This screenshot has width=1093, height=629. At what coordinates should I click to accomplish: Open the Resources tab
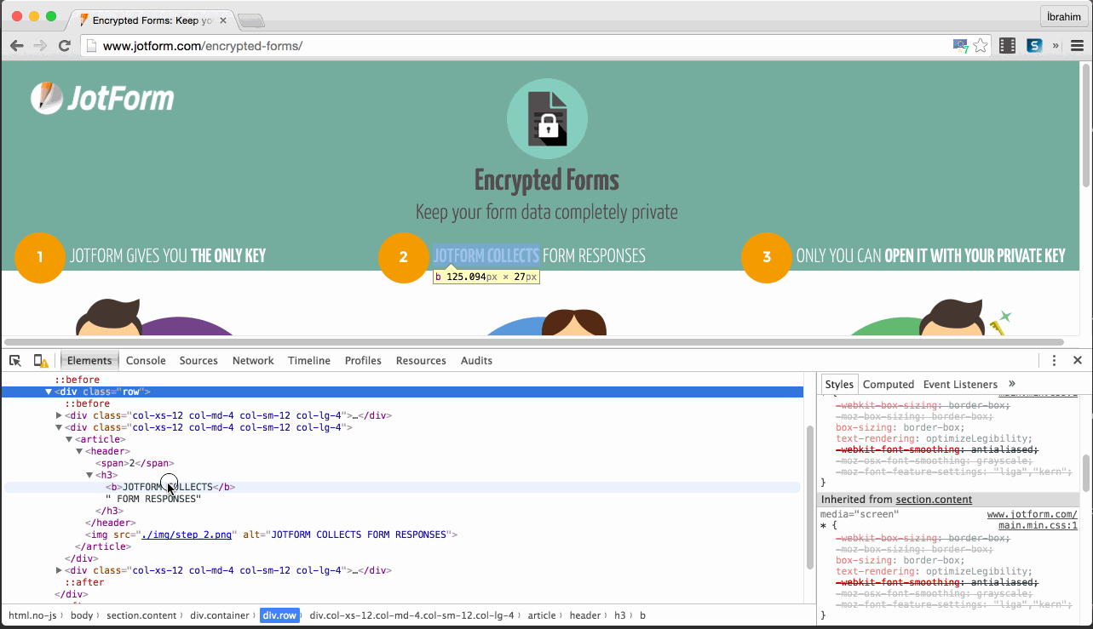point(421,361)
